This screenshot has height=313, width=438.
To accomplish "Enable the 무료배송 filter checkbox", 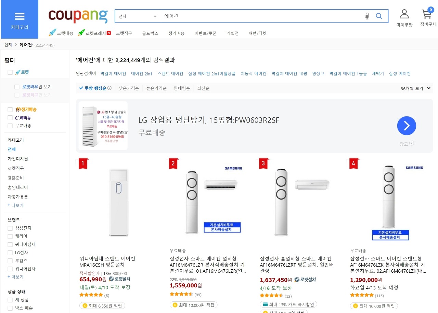I will coord(10,126).
